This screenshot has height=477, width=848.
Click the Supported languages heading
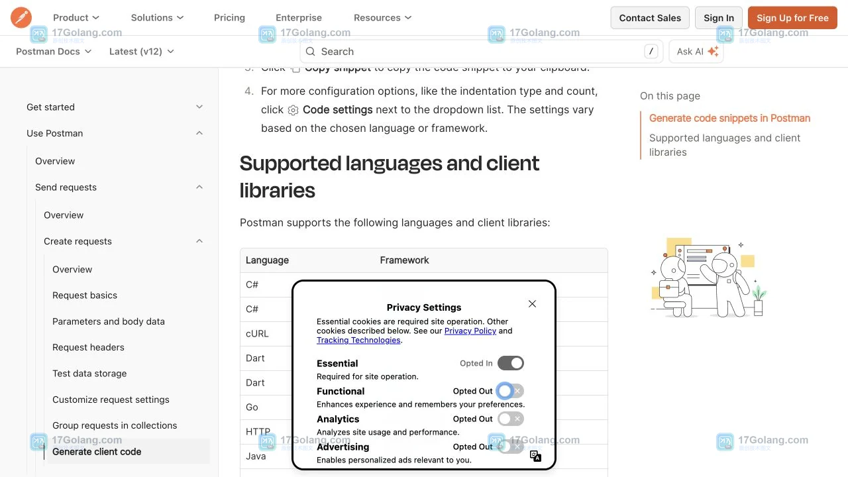pyautogui.click(x=390, y=177)
